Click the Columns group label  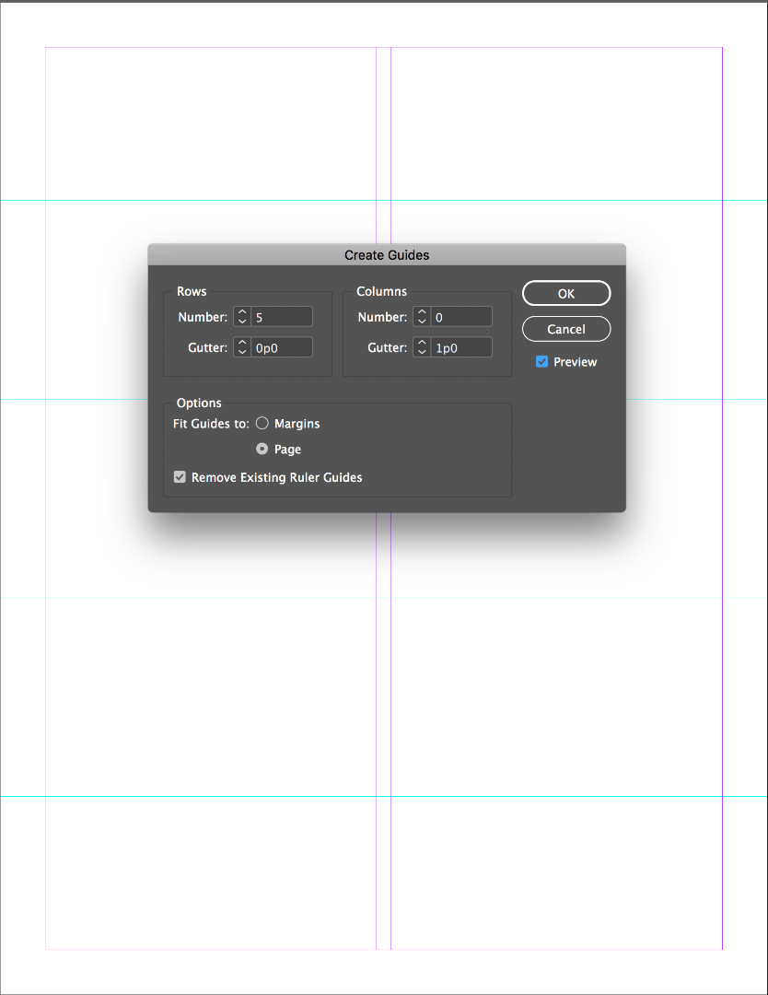pyautogui.click(x=382, y=291)
